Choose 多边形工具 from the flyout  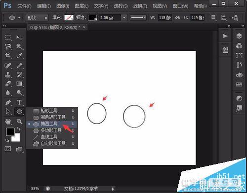point(52,130)
